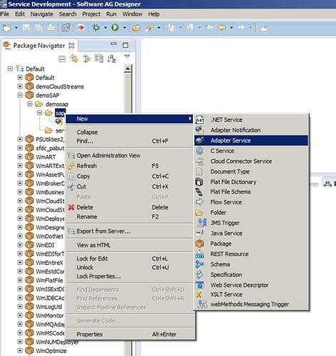Select the WmFlatFile package

click(49, 281)
